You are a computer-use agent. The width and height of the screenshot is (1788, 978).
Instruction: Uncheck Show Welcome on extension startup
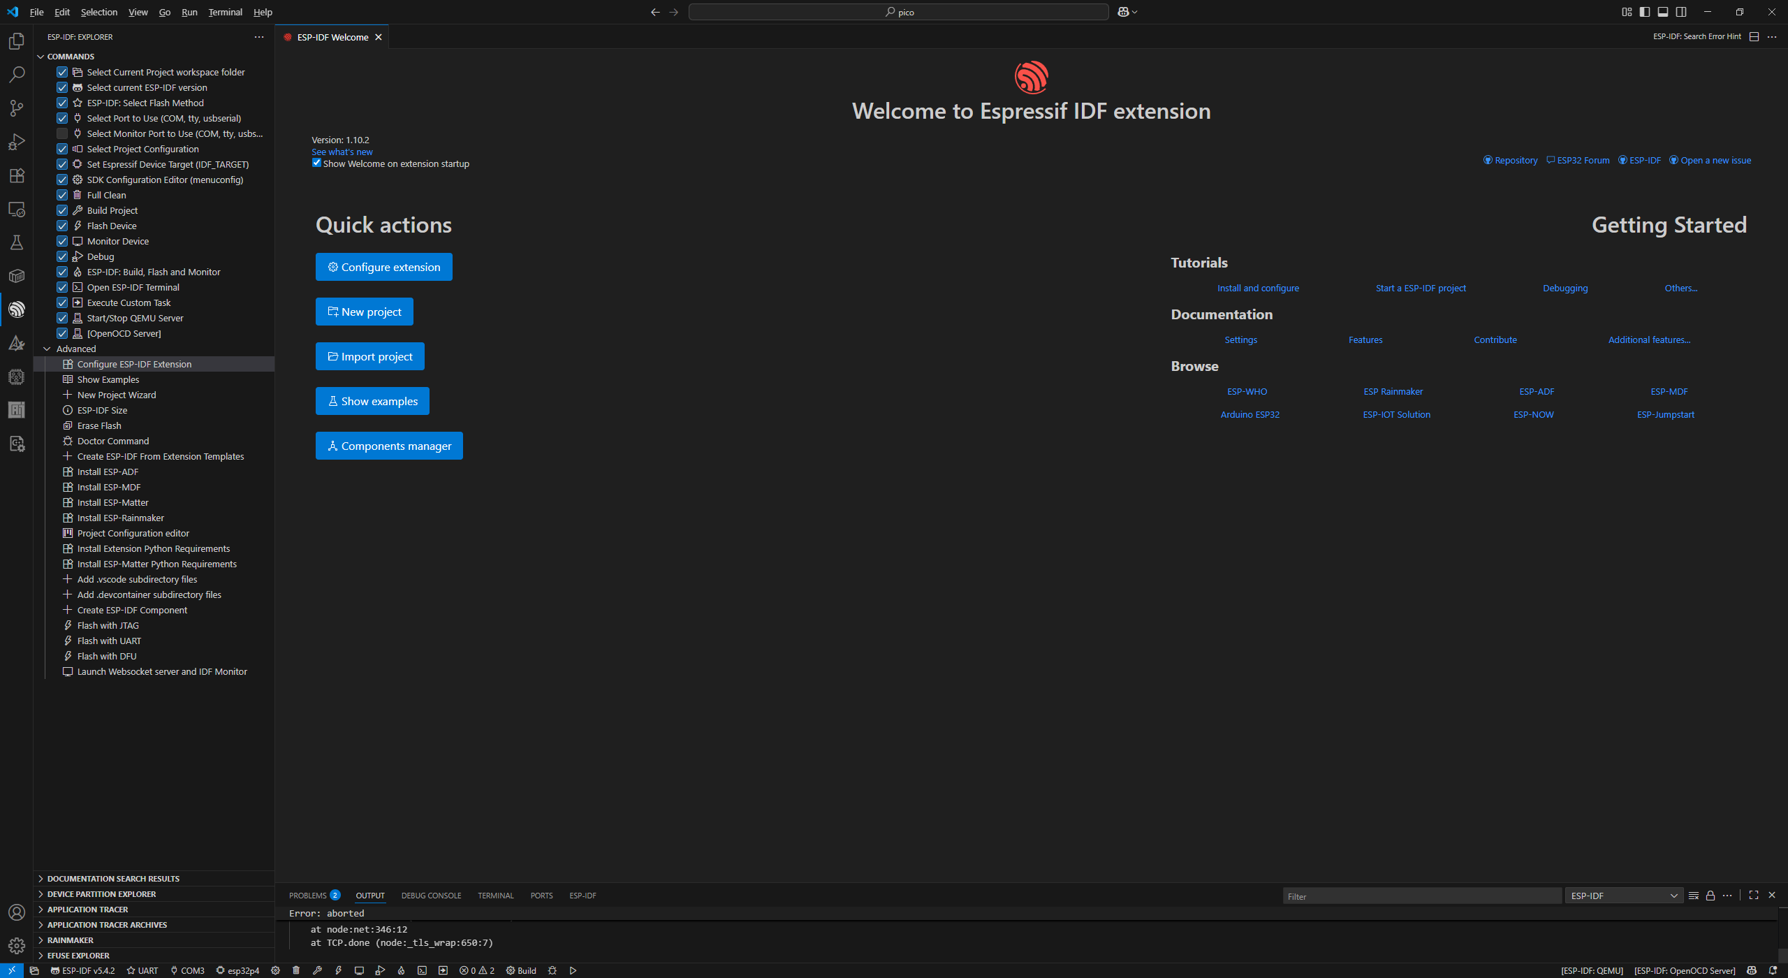coord(316,163)
